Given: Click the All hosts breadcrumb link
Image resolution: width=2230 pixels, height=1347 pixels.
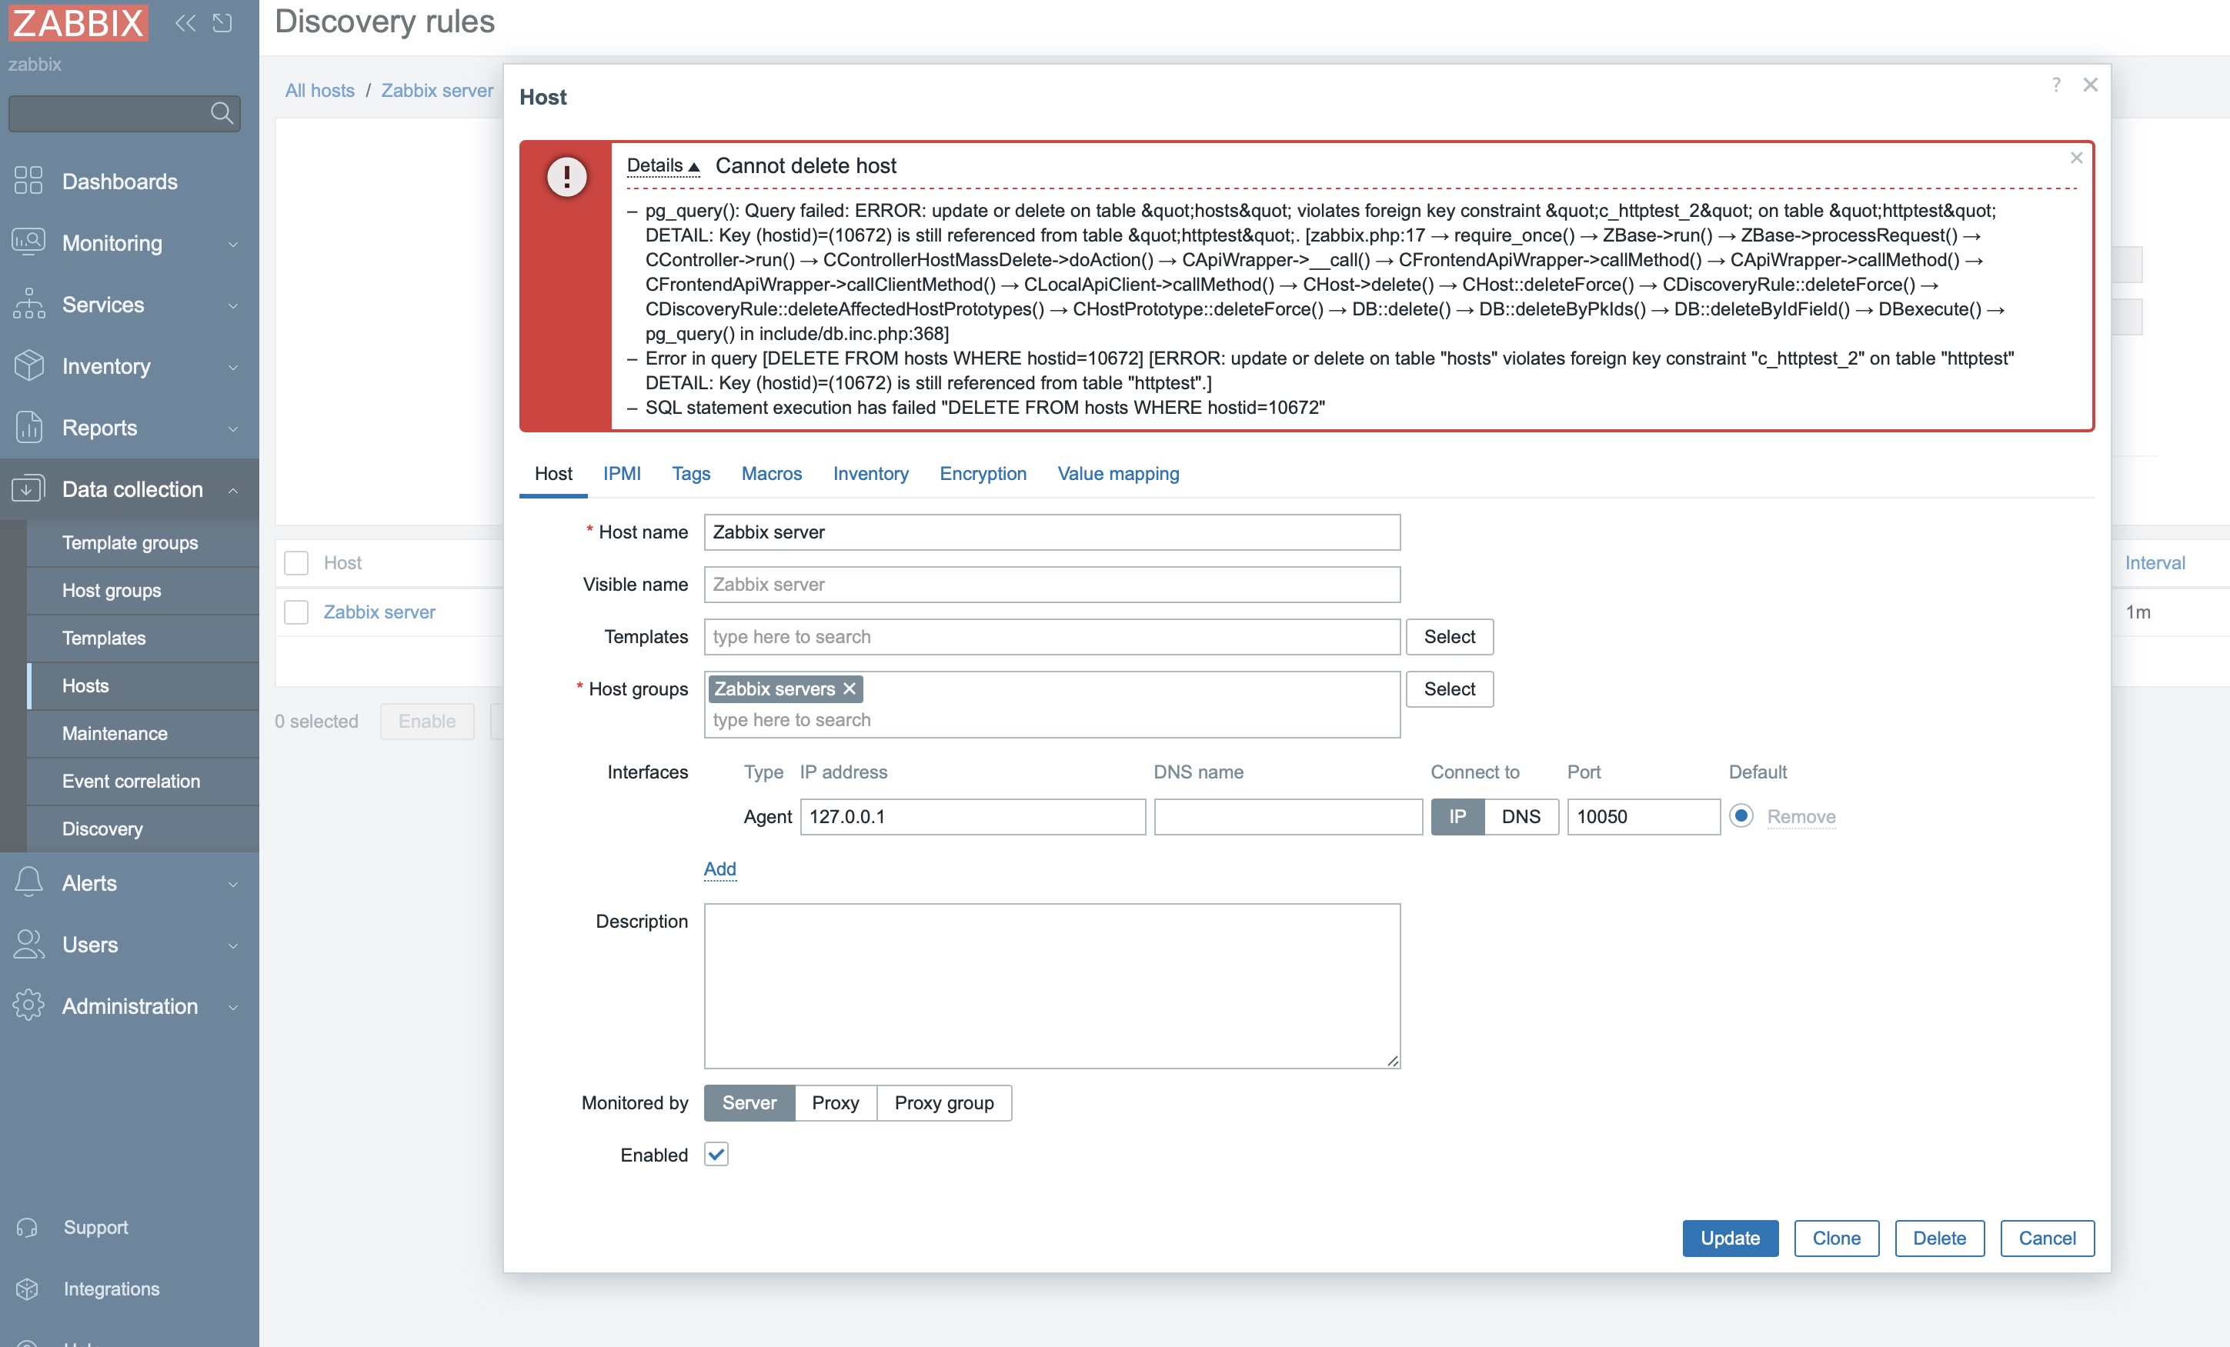Looking at the screenshot, I should (x=319, y=91).
